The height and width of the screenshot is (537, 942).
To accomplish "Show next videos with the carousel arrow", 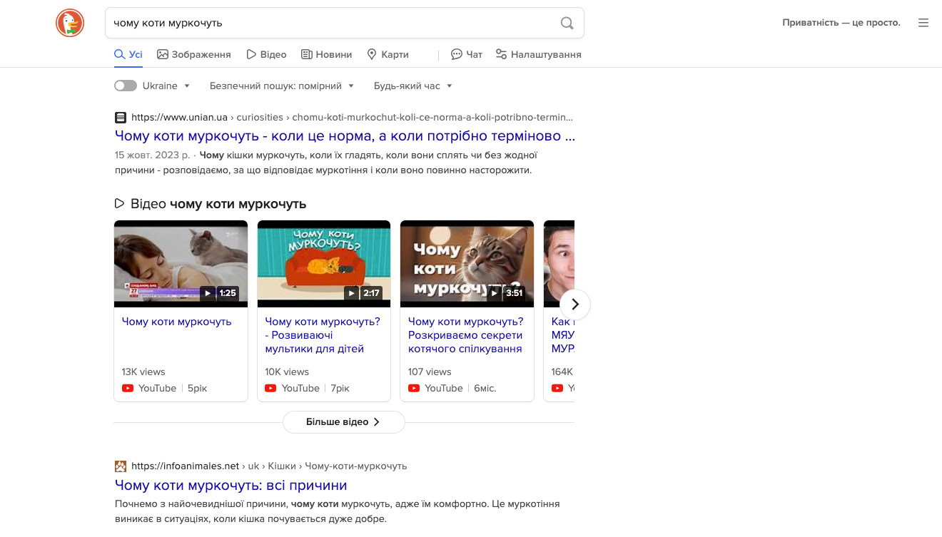I will 575,305.
